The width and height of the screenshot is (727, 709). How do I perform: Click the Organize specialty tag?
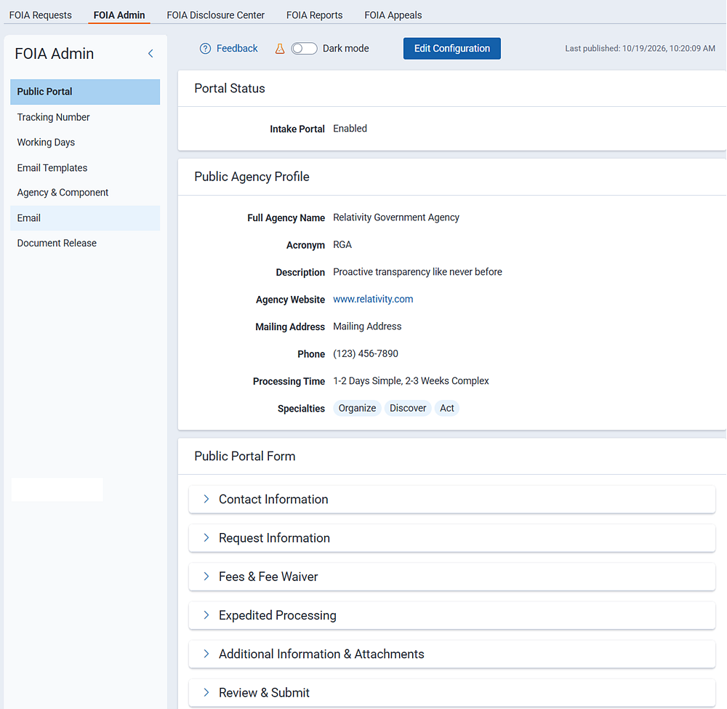point(357,408)
